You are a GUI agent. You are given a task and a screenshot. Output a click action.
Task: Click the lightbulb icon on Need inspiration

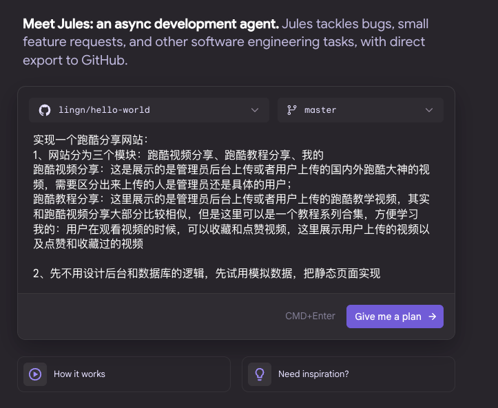tap(260, 374)
